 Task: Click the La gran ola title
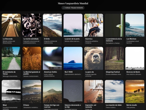click(x=89, y=72)
